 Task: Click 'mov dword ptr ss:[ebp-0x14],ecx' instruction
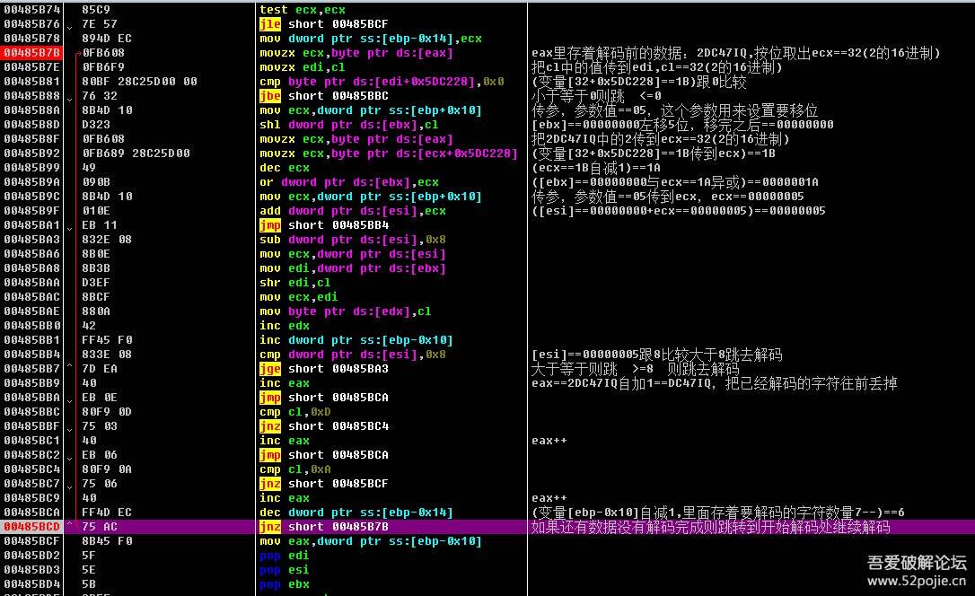[x=371, y=39]
